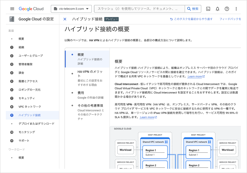The width and height of the screenshot is (247, 173).
Task: Open デプロイまたはダウンロード item
Action: pos(33,124)
